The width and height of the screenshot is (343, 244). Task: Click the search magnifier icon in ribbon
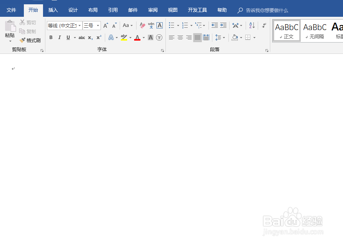pyautogui.click(x=240, y=10)
